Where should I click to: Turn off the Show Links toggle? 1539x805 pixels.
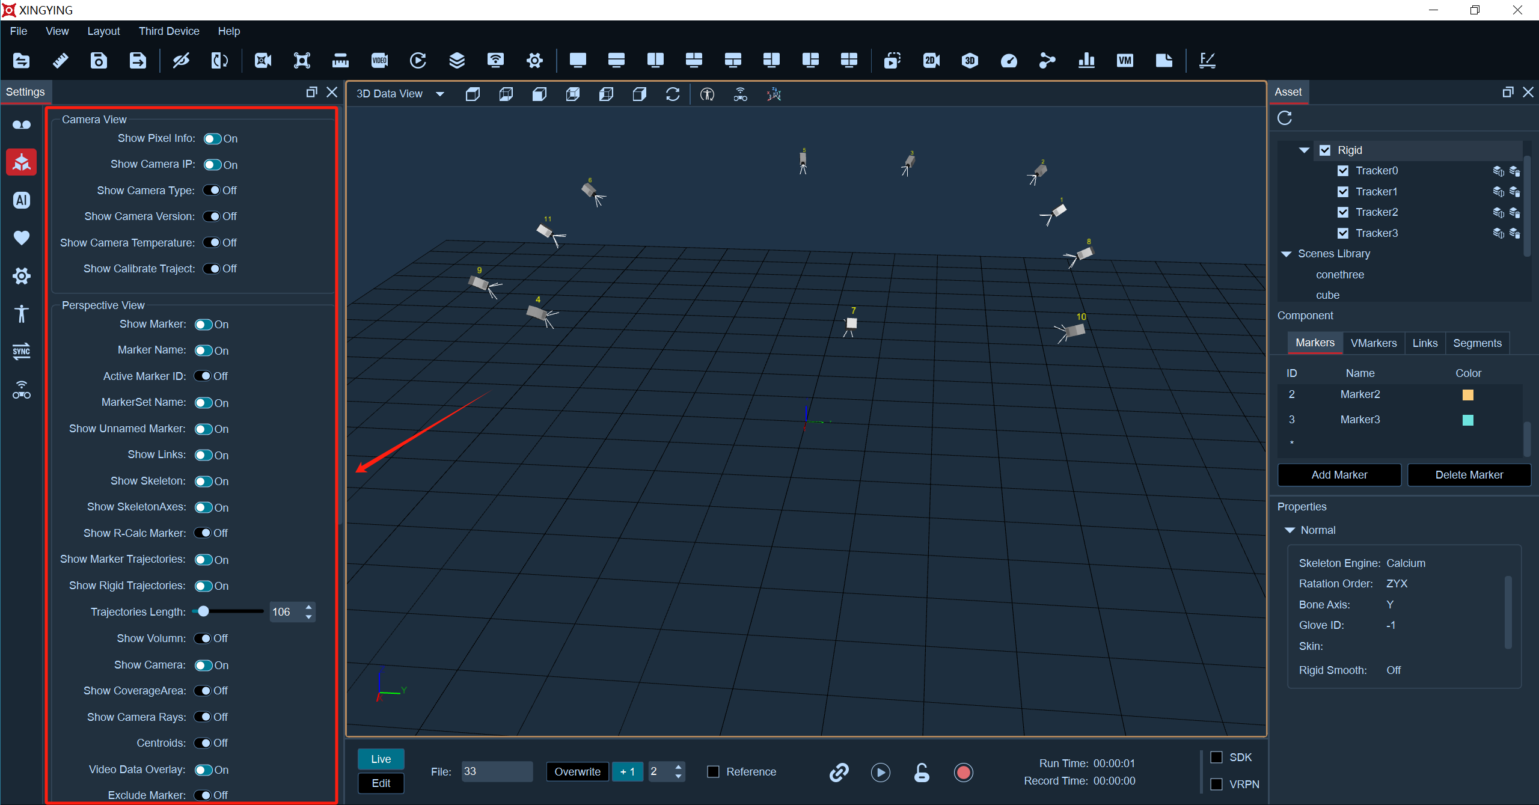click(x=204, y=455)
